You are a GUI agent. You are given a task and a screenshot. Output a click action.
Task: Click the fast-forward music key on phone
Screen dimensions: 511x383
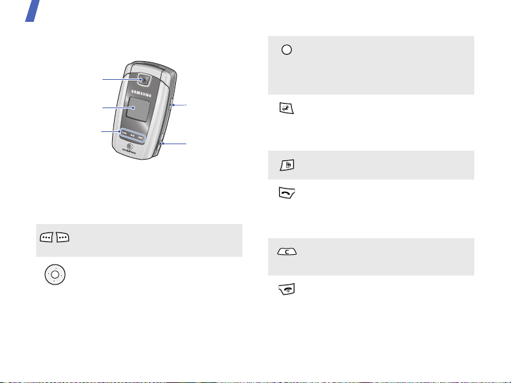pyautogui.click(x=140, y=138)
